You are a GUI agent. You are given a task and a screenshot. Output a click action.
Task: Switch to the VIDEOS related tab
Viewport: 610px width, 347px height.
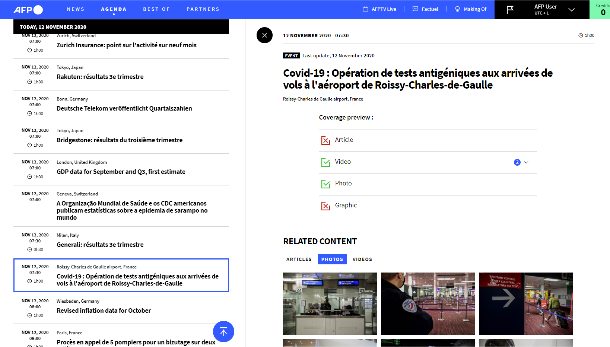(x=362, y=259)
